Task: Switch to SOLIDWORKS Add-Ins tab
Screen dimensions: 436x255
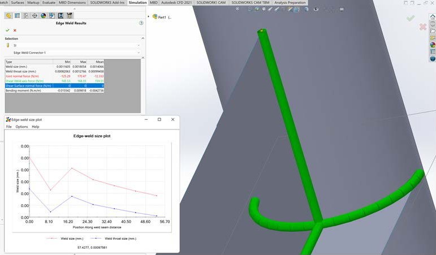Action: pyautogui.click(x=107, y=2)
